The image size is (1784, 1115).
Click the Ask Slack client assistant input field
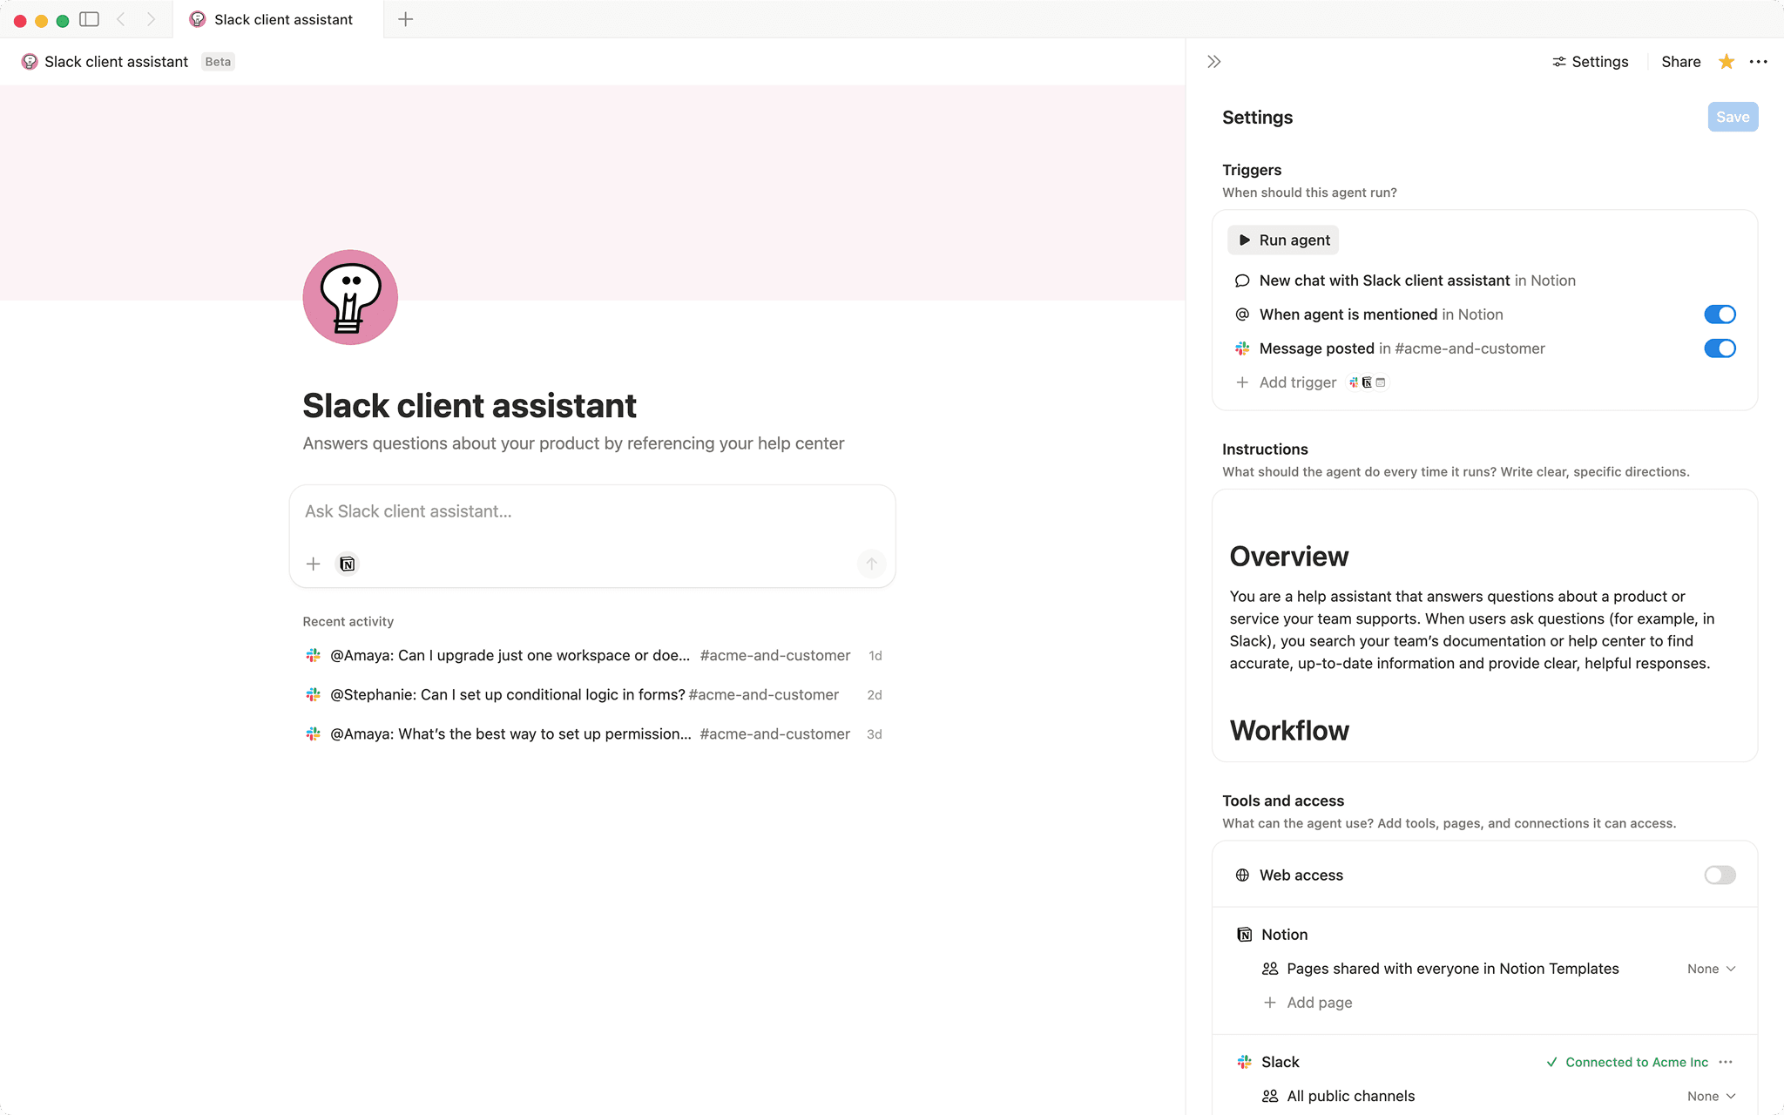pyautogui.click(x=591, y=512)
